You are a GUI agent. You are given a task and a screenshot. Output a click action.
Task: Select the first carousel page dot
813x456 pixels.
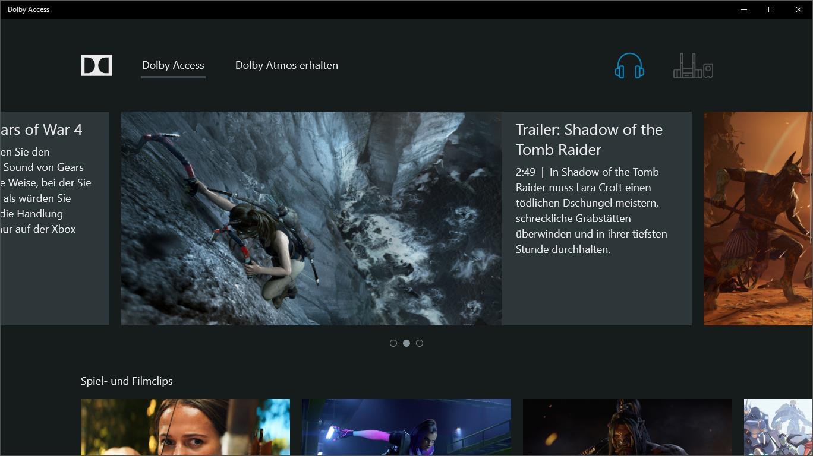tap(393, 343)
